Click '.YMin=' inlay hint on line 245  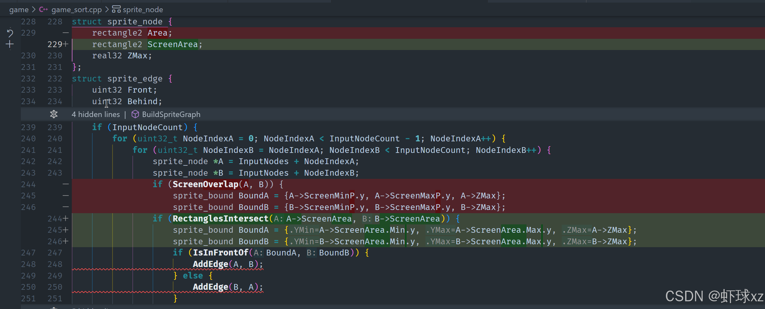[x=304, y=230]
